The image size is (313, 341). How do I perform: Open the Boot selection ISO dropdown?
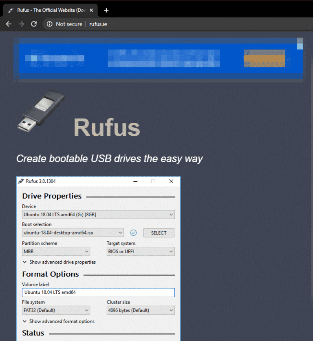point(73,233)
